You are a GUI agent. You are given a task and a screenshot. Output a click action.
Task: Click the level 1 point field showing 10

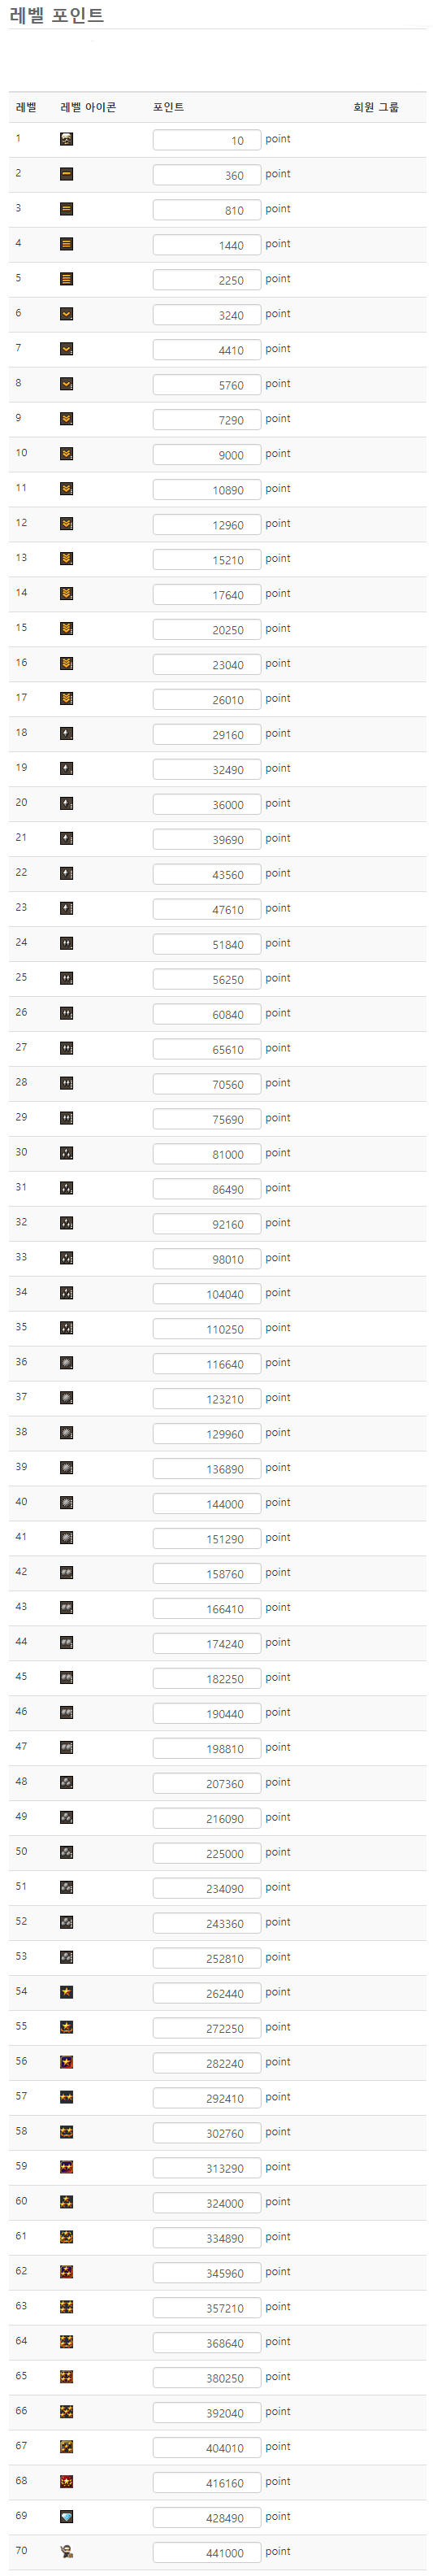[x=207, y=140]
